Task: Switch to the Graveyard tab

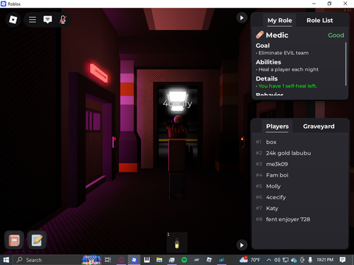Action: tap(319, 126)
